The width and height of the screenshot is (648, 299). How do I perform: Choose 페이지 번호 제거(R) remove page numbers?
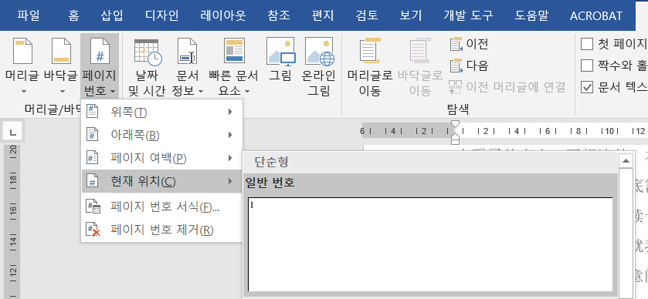(x=161, y=230)
